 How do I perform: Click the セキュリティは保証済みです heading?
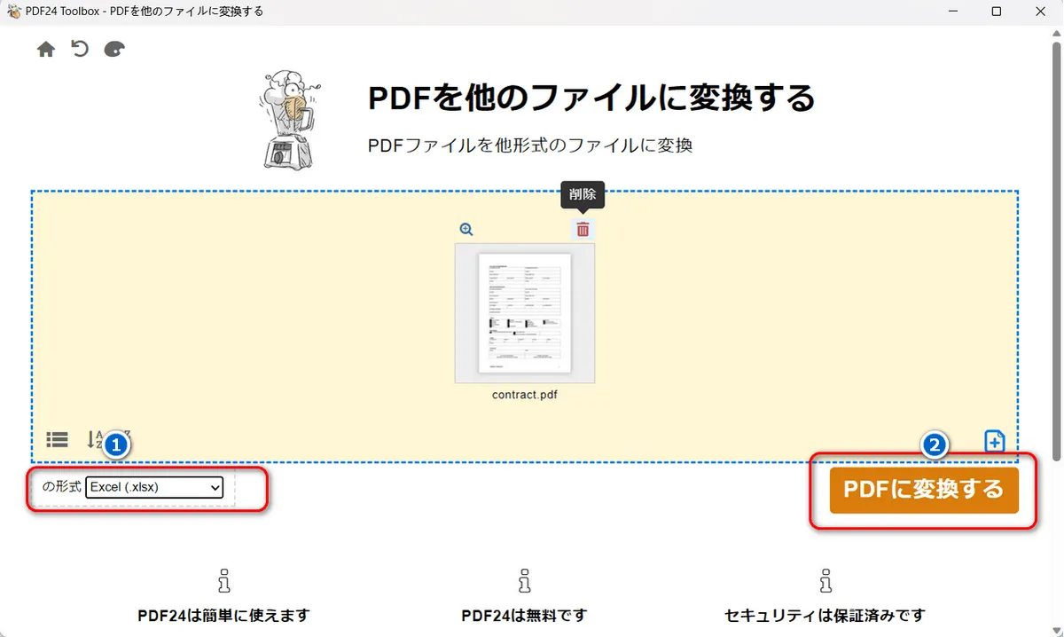tap(825, 615)
